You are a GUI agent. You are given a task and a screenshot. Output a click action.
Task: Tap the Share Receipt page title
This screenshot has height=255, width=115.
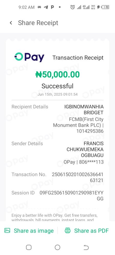click(38, 23)
